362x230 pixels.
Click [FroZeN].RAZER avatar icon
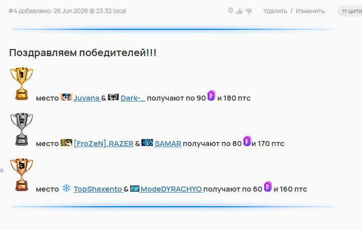tap(66, 143)
